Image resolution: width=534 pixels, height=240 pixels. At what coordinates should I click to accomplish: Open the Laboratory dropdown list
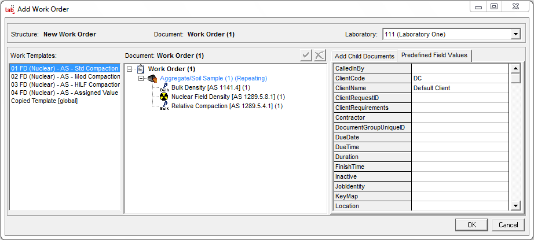coord(515,34)
